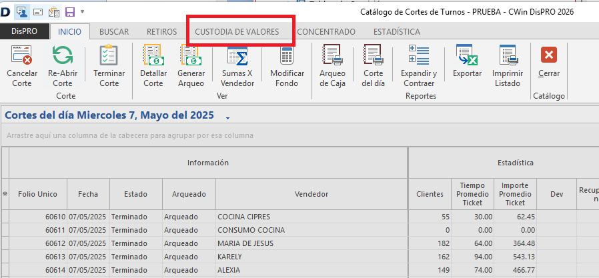
Task: Click the asterisk row indicator column header
Action: click(x=5, y=194)
